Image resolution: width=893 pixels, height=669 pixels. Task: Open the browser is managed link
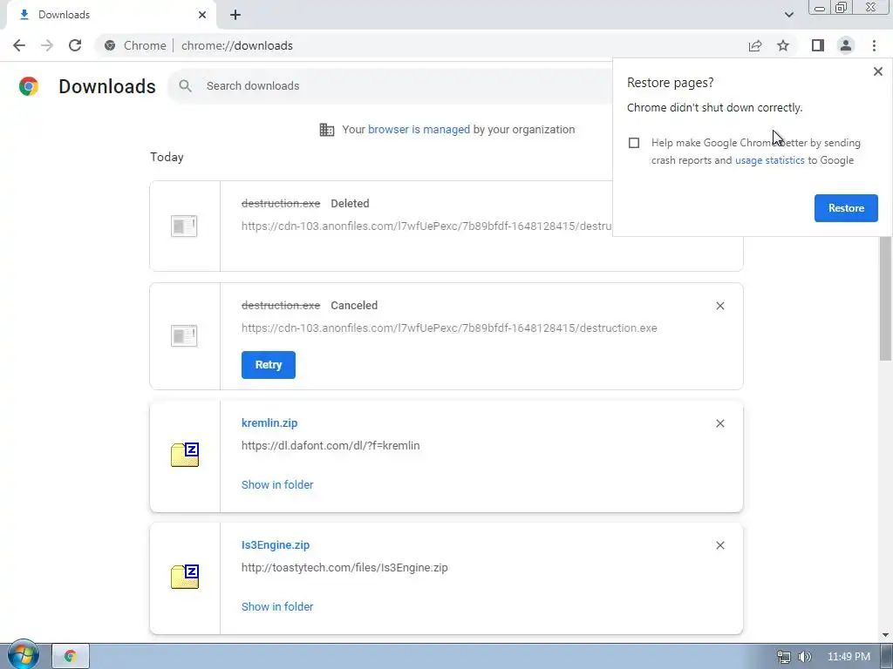[419, 130]
